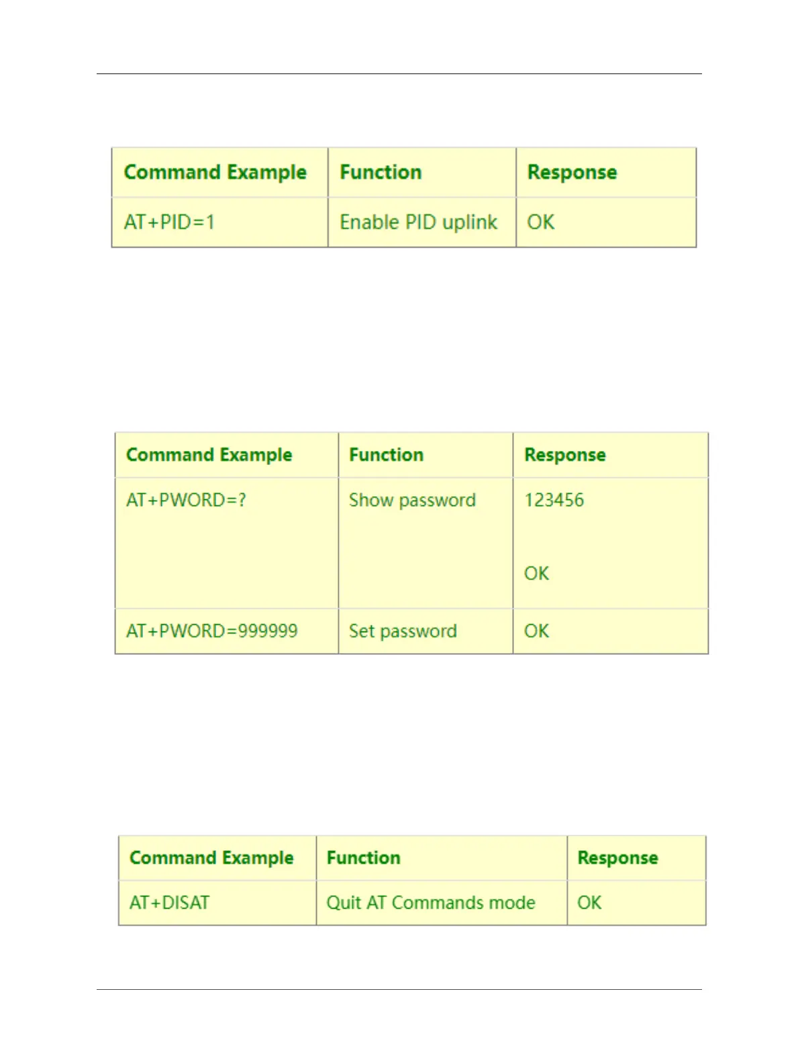Click OK response for AT+DISAT
The image size is (798, 1063).
click(589, 903)
